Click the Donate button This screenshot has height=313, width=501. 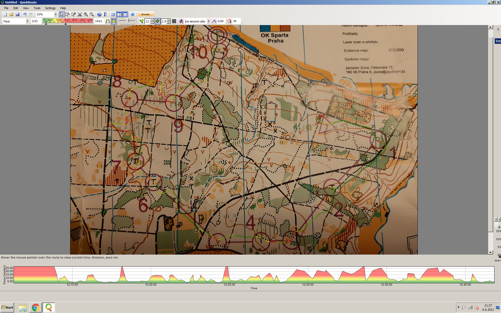coord(145,14)
